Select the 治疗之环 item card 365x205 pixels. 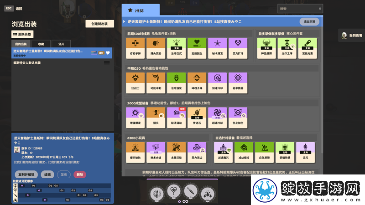coord(287,48)
